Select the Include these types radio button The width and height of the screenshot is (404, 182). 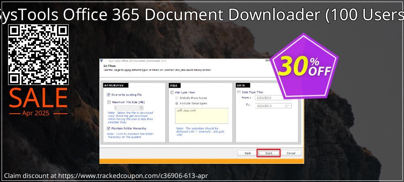pos(177,98)
